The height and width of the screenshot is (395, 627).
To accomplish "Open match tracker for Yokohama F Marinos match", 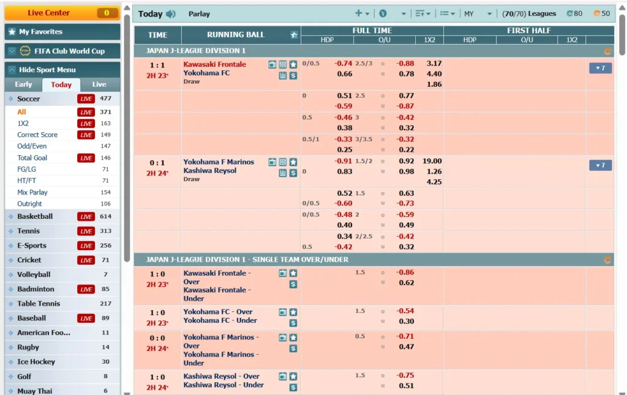I will 283,162.
